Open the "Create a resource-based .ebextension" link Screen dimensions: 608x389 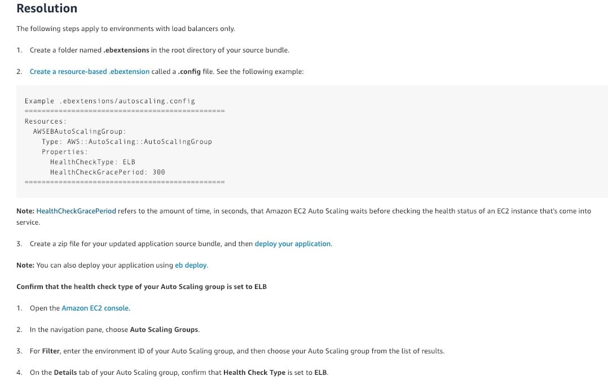click(x=90, y=72)
